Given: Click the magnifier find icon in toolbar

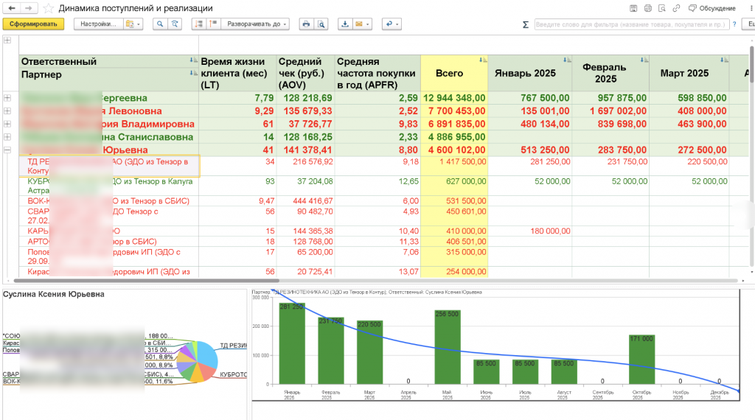Looking at the screenshot, I should pos(160,24).
